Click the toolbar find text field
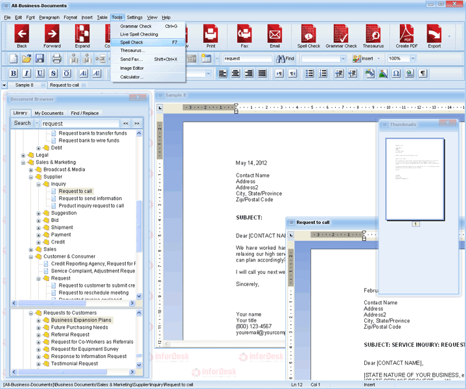Screen dimensions: 466x389 coord(248,58)
